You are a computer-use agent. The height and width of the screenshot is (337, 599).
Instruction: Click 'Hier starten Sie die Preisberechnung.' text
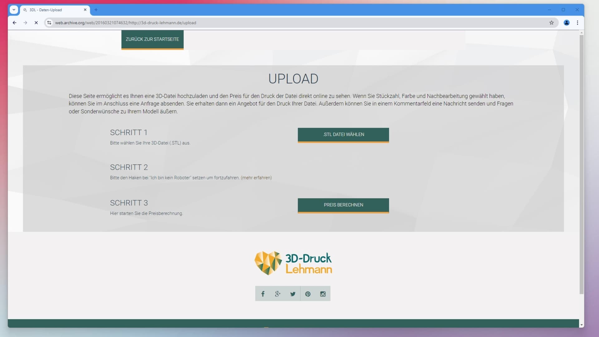(146, 213)
